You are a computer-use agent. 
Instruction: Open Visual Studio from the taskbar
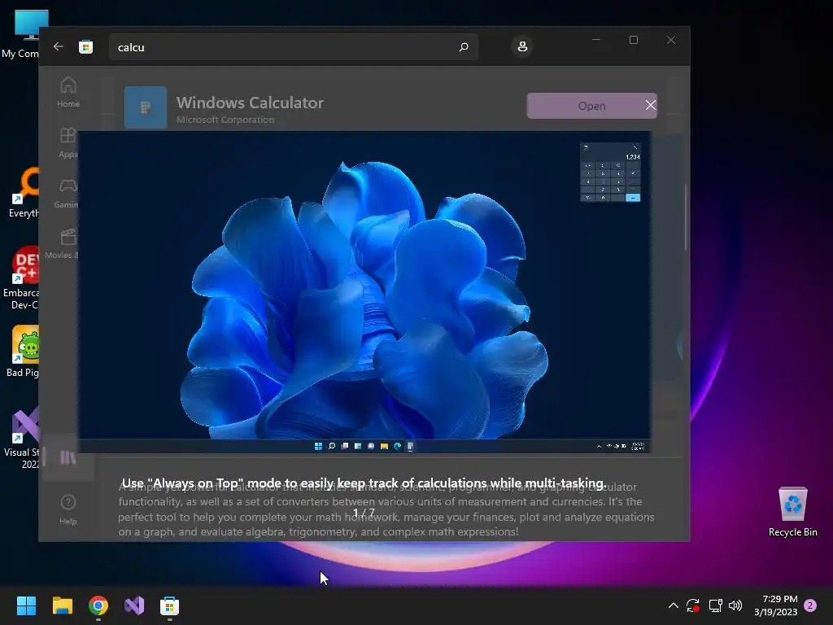(x=134, y=605)
